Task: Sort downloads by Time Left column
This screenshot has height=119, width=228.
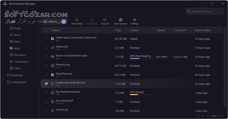Action: (179, 30)
